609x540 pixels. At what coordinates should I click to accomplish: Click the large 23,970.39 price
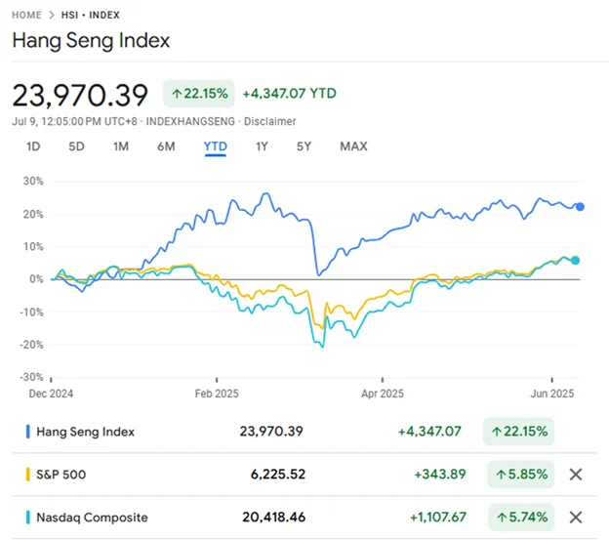click(80, 95)
